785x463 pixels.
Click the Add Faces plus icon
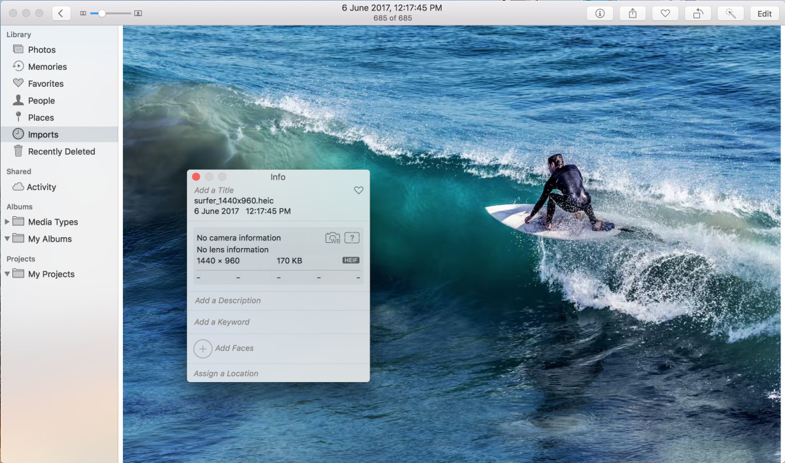coord(203,349)
